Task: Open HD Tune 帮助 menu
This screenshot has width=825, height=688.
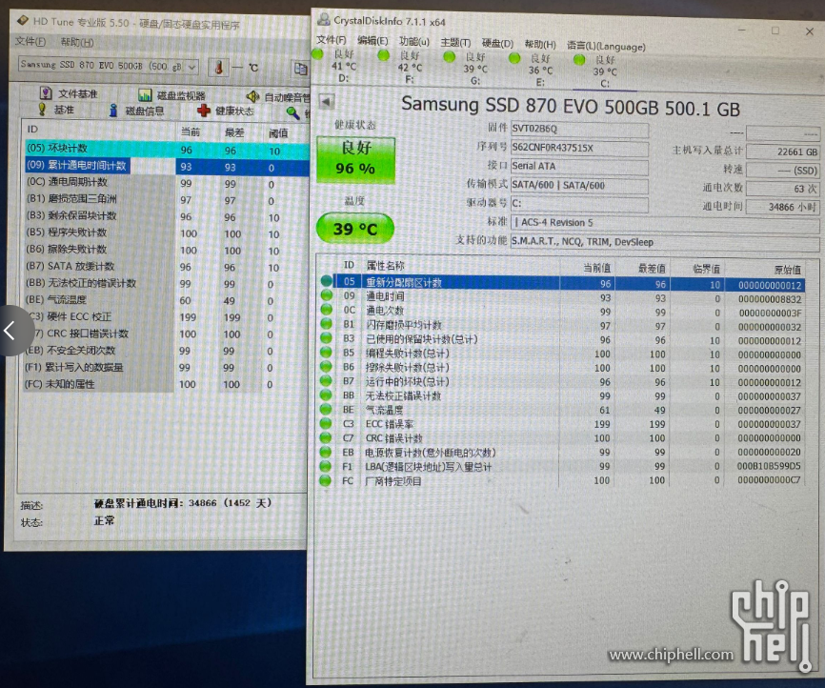Action: click(77, 42)
